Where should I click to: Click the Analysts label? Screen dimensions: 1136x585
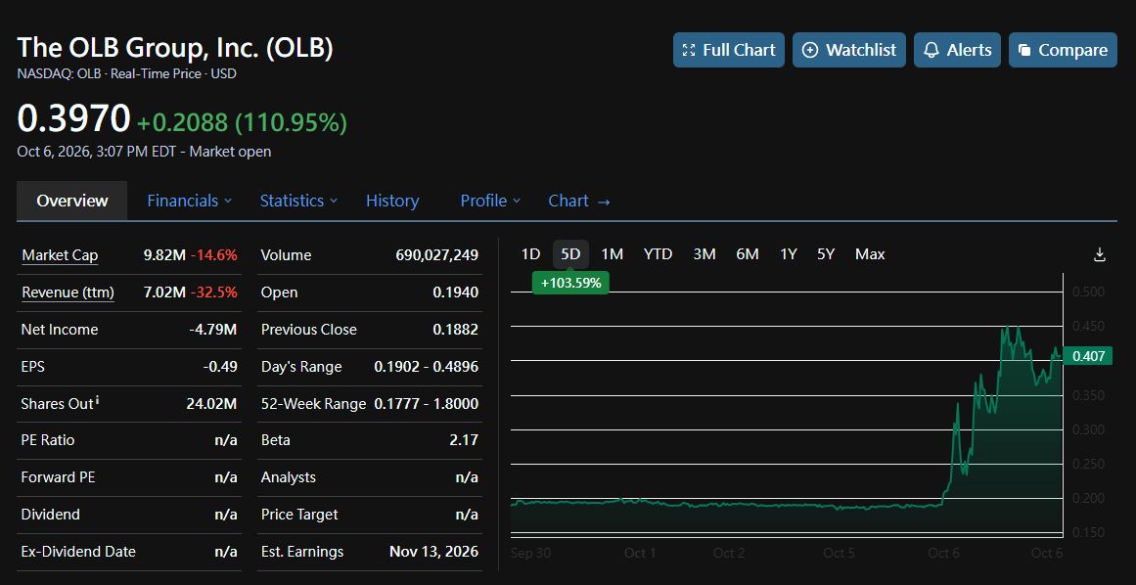click(x=289, y=477)
